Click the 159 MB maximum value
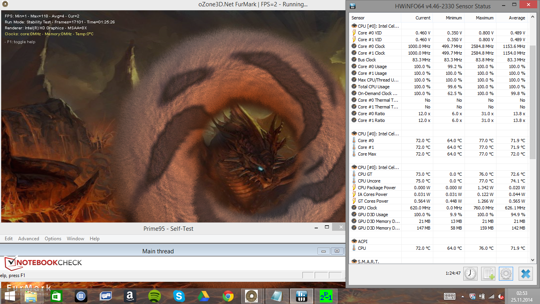This screenshot has height=304, width=540. click(486, 228)
